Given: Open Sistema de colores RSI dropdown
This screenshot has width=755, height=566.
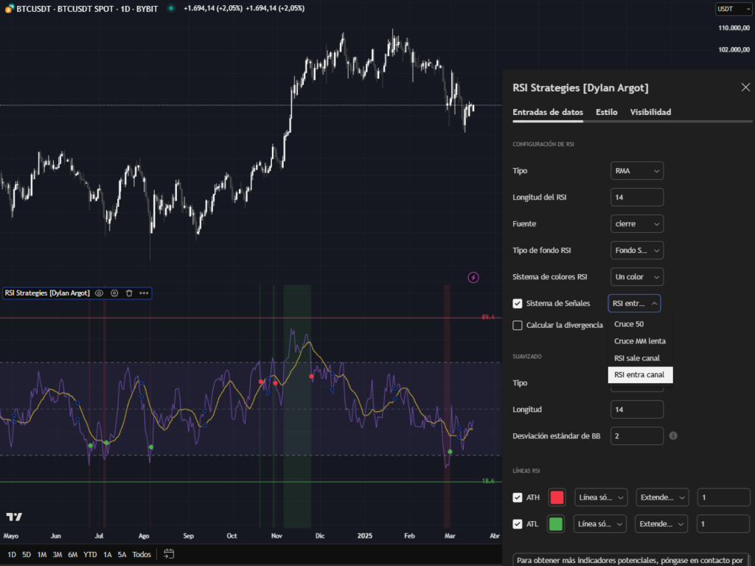Looking at the screenshot, I should 636,277.
